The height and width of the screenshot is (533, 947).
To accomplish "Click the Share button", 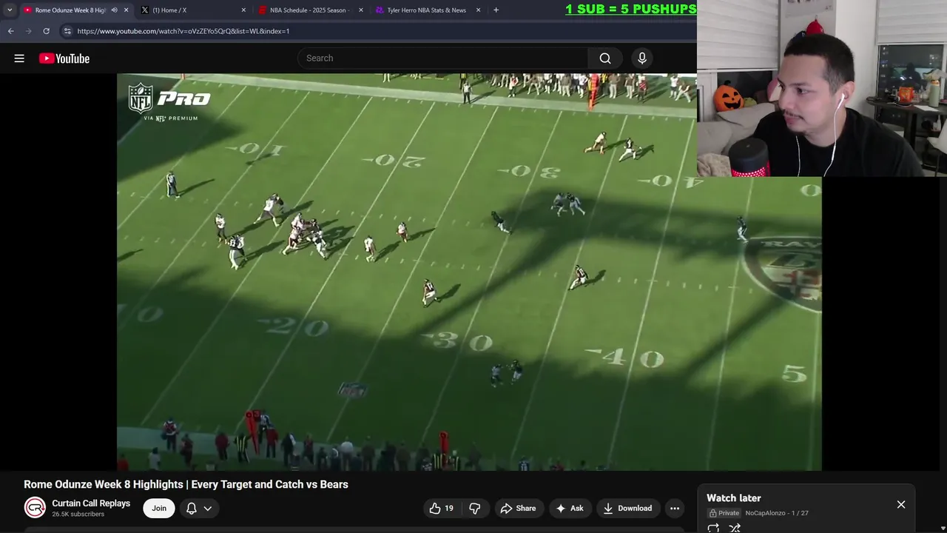I will tap(518, 508).
